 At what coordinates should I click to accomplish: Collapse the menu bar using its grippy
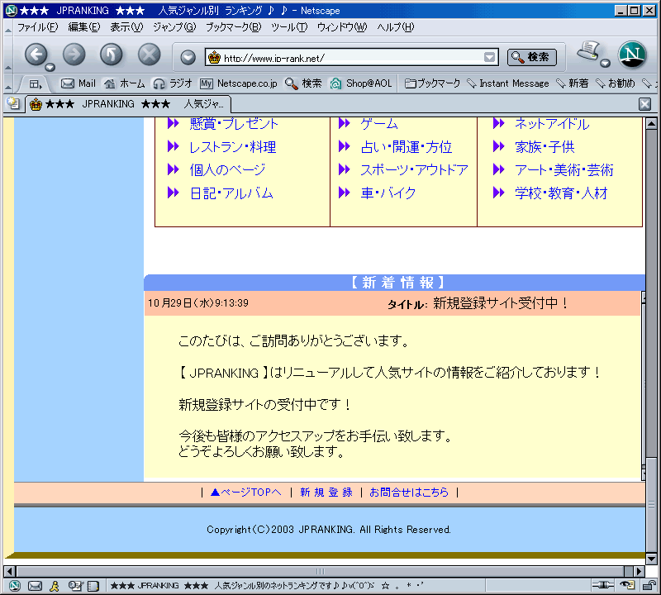pos(8,27)
